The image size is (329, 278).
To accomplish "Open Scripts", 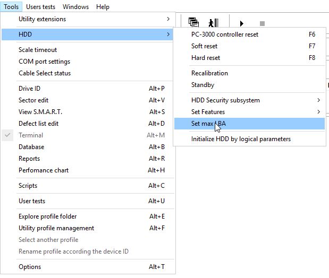I will coord(87,186).
